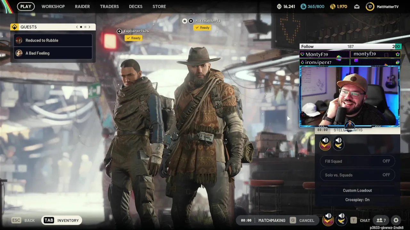Click the plus icon beside Explorer7474
The height and width of the screenshot is (230, 410).
pos(119,31)
